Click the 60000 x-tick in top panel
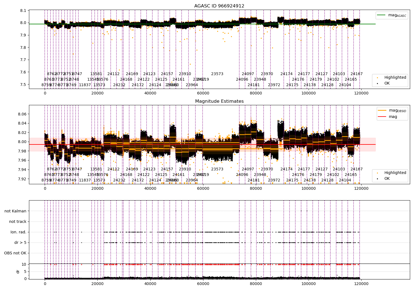Viewport: 414px width, 290px height. click(203, 93)
